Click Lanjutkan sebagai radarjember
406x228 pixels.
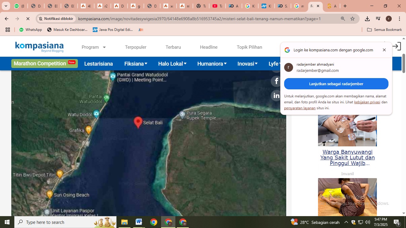tap(336, 84)
